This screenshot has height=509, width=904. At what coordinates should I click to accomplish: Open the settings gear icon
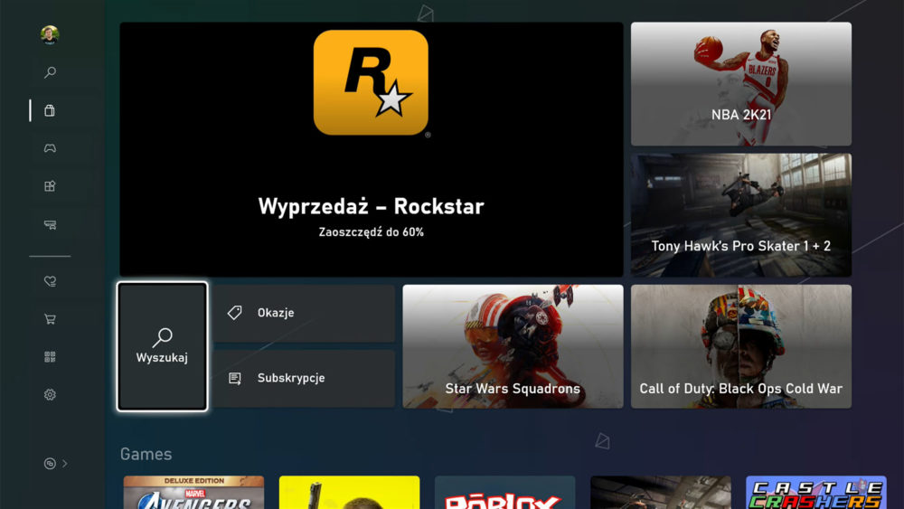tap(50, 395)
